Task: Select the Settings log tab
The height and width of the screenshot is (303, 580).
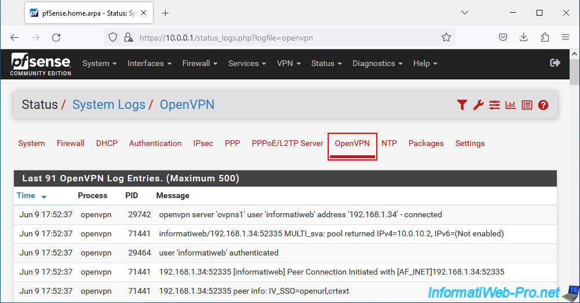Action: coord(470,143)
